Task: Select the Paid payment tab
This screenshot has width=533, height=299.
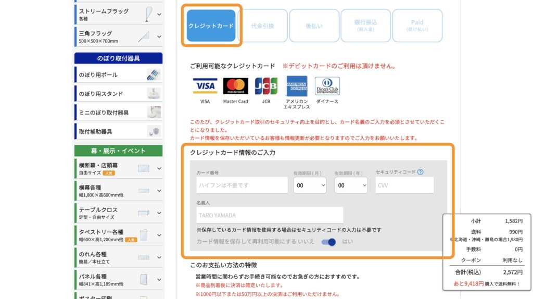Action: [x=417, y=26]
